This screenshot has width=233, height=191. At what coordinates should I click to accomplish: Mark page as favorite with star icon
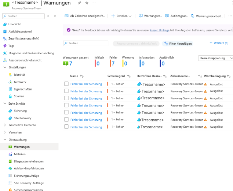click(87, 3)
